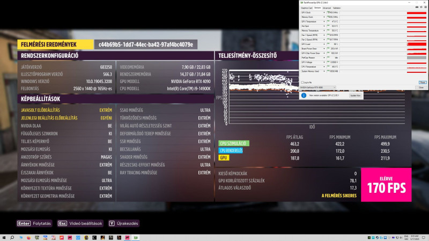Click the RAY TRACING MINŐSÉGE row
The width and height of the screenshot is (429, 241).
[x=165, y=172]
